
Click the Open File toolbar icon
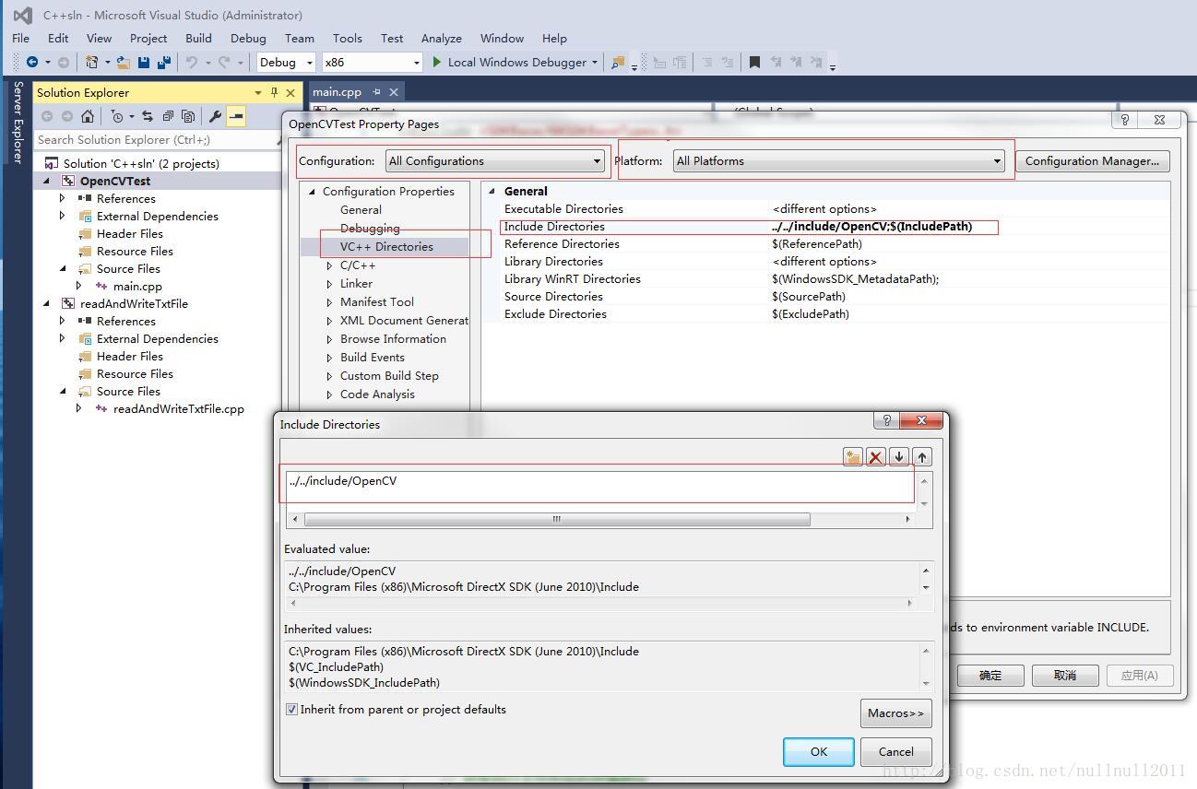point(123,62)
